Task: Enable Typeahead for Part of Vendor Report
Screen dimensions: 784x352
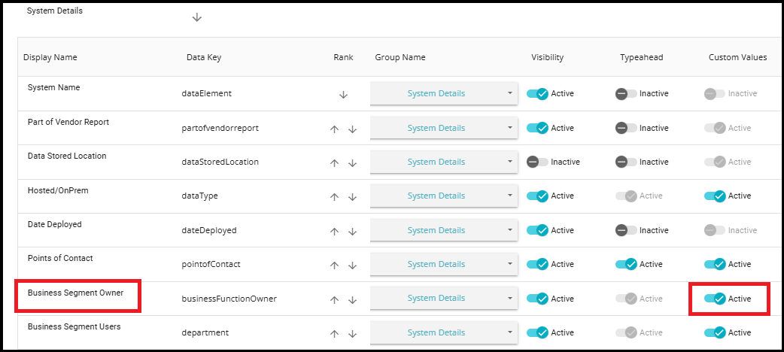Action: point(626,128)
